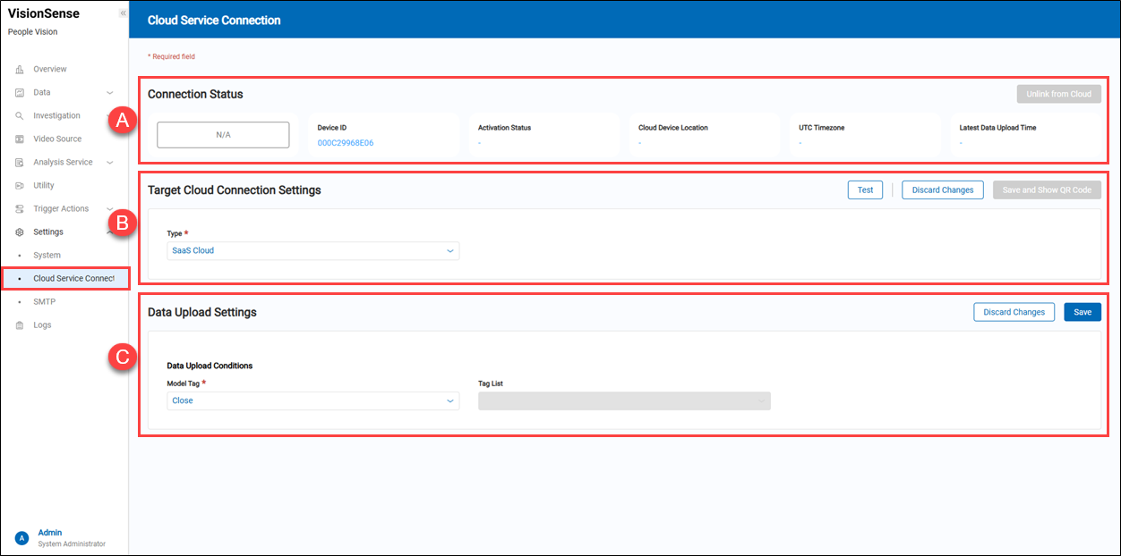Click the Overview chart icon in sidebar
Screen dimensions: 1121x556
(x=20, y=70)
